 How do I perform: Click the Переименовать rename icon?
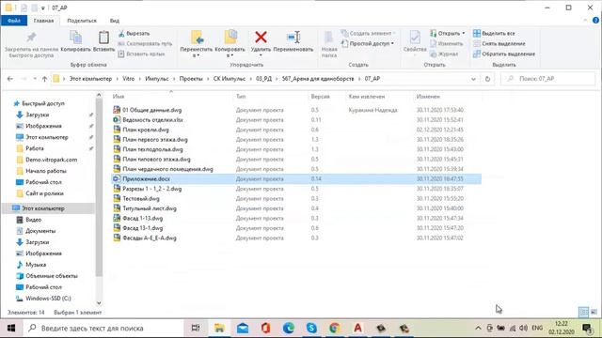[x=293, y=38]
